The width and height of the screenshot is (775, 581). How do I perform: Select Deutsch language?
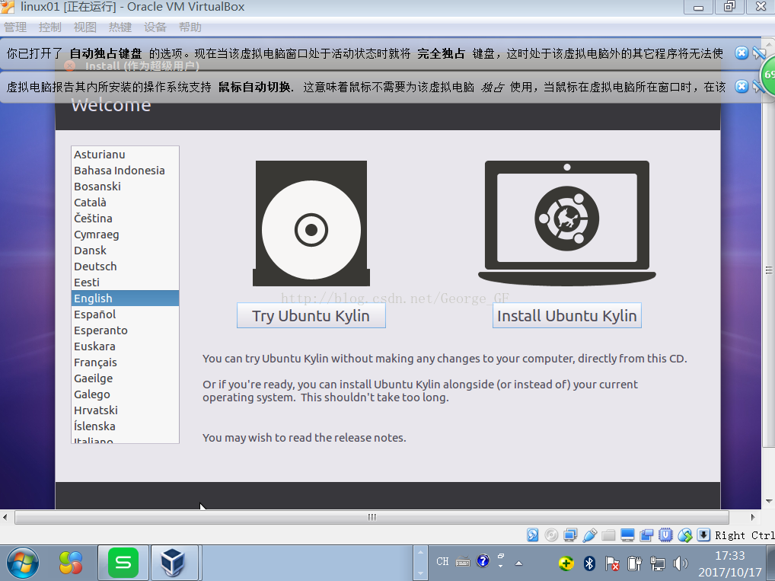[x=125, y=266]
